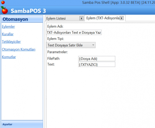The height and width of the screenshot is (128, 155).
Task: Focus the Eylem Adı text field
Action: click(74, 32)
